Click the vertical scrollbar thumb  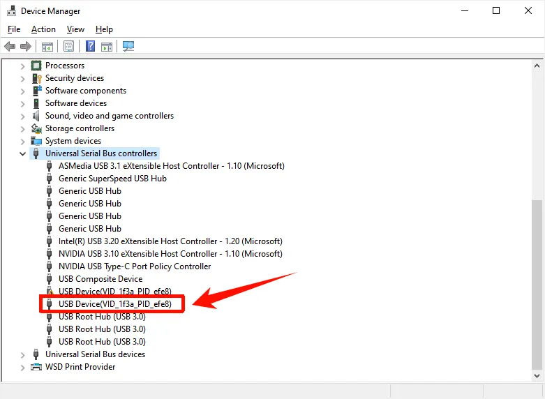point(537,285)
